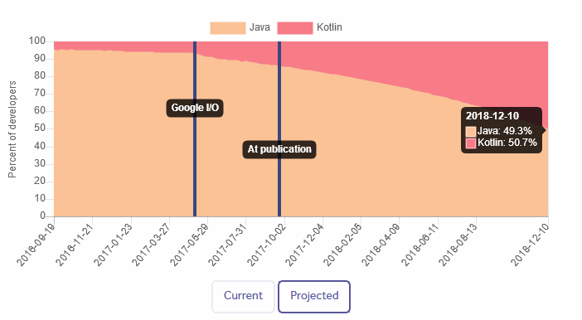Image resolution: width=582 pixels, height=320 pixels.
Task: Click the 2018-02-05 x-axis date label
Action: coord(343,245)
